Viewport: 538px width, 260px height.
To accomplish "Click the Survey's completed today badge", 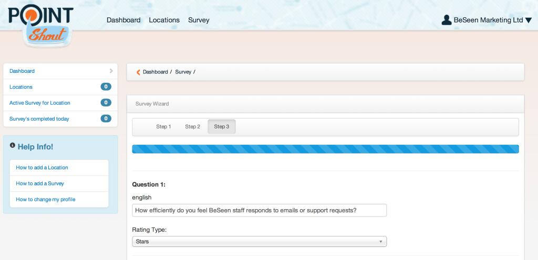I will [x=106, y=119].
